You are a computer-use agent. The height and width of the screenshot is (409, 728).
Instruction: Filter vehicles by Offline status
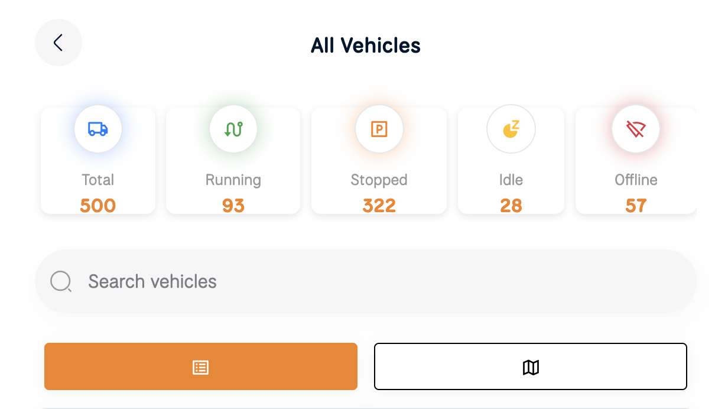point(636,160)
